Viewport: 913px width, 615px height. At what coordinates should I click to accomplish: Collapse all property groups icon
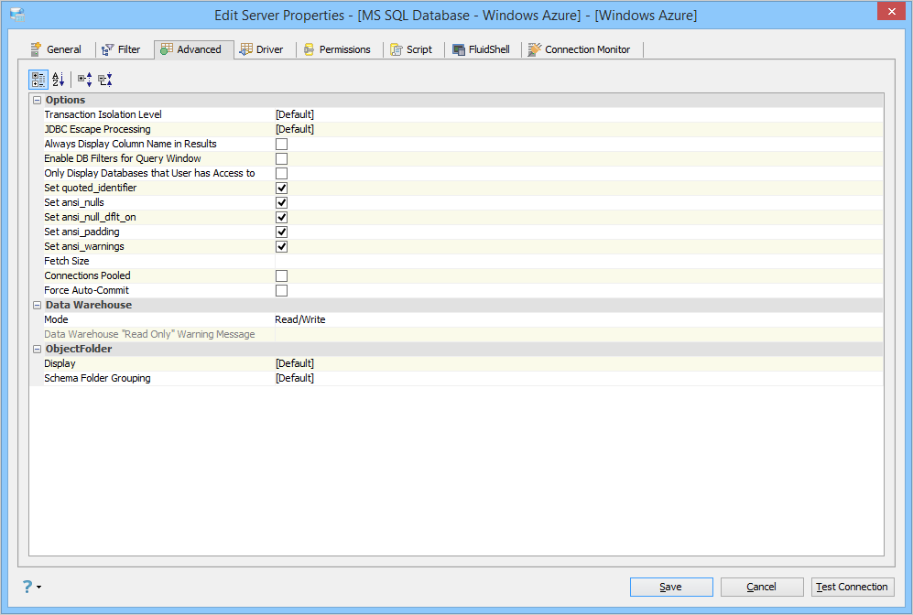[105, 80]
